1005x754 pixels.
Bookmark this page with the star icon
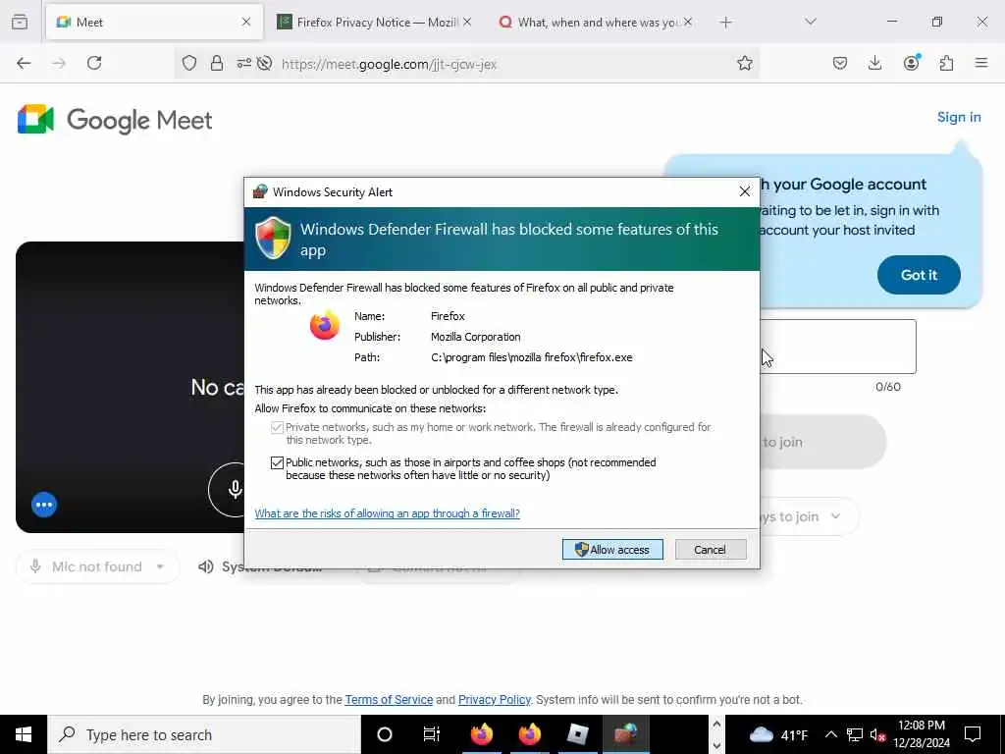click(744, 63)
